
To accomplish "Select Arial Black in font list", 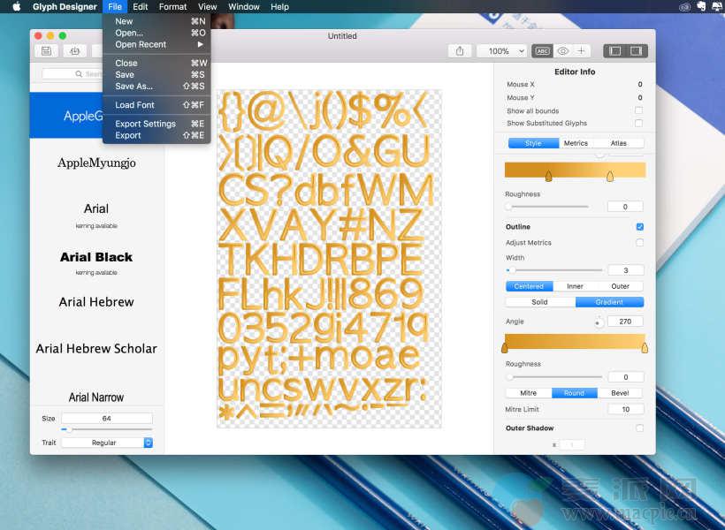I will coord(96,257).
